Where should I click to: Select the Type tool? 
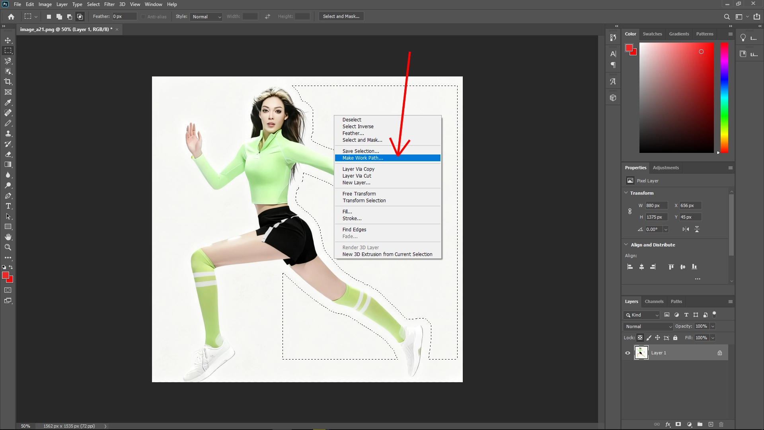(x=8, y=206)
